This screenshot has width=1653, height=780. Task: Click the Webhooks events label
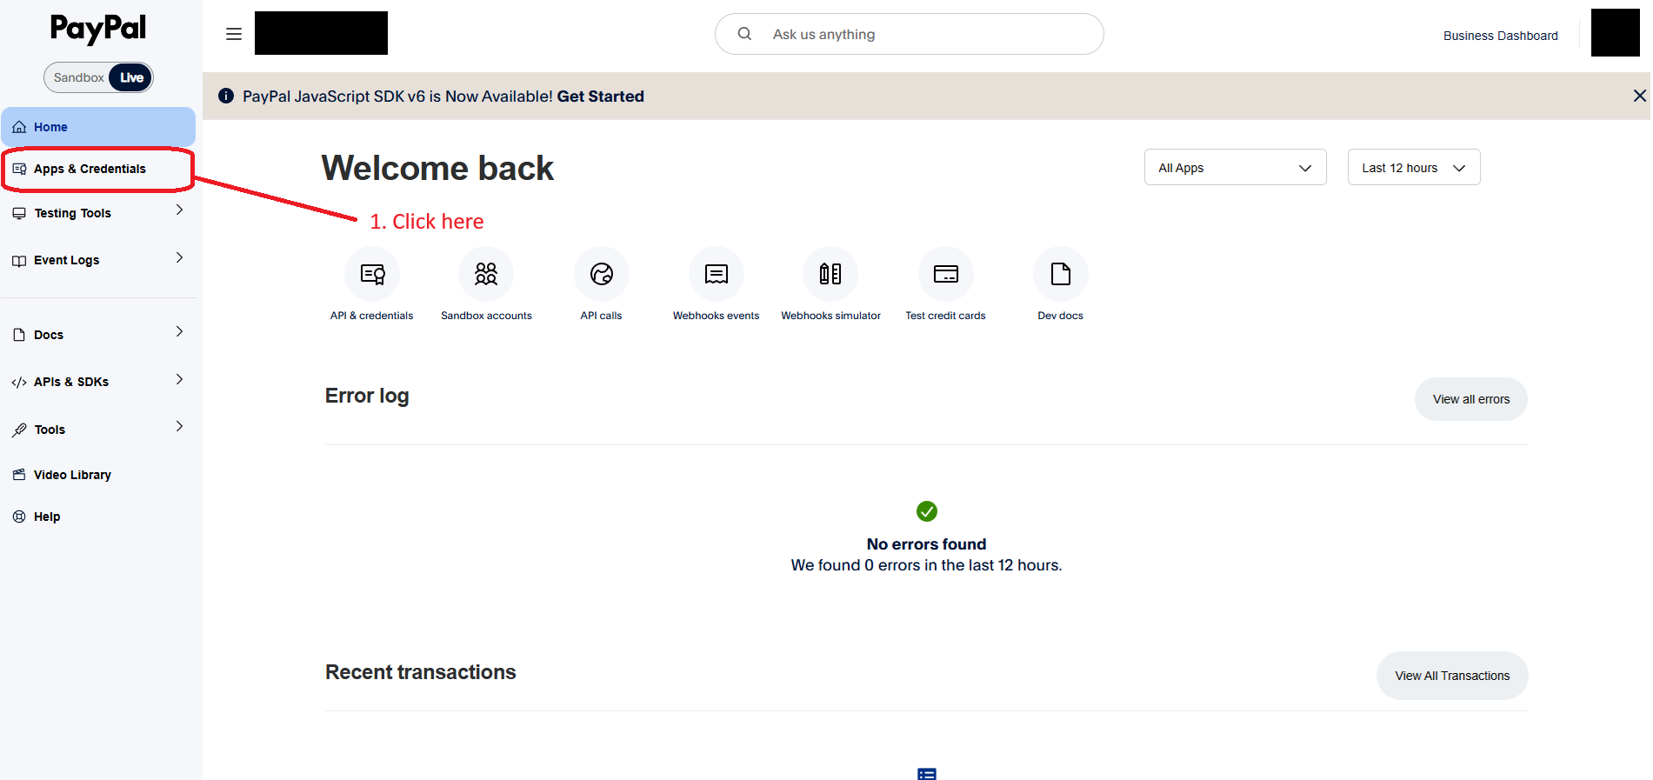point(717,316)
